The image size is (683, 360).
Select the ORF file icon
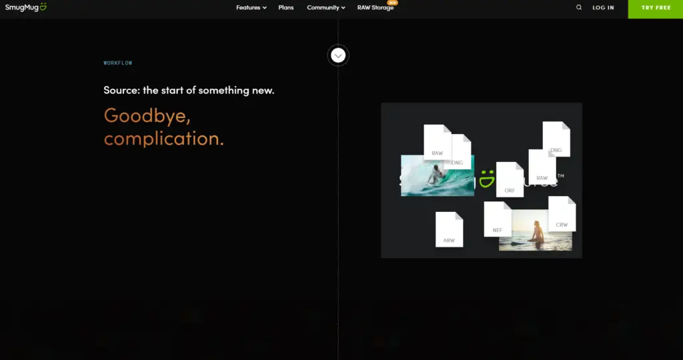click(510, 180)
